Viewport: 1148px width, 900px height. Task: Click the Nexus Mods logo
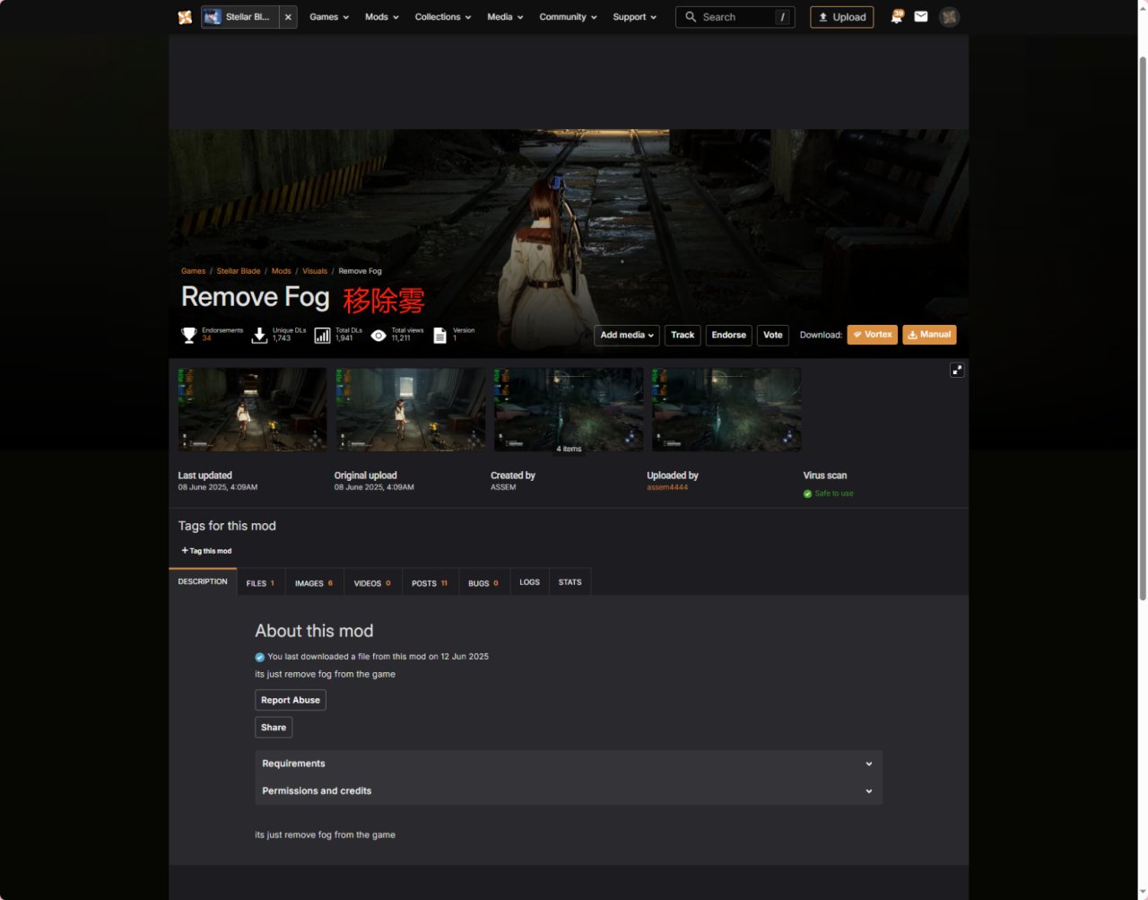(185, 17)
